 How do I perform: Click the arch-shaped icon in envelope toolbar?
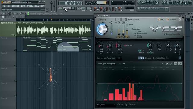[176, 64]
